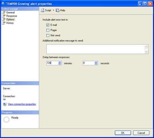Click the OK button
Screen dimensions: 154x138
123,133
